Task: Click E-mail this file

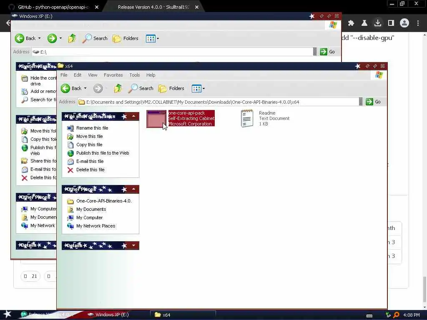Action: pos(90,161)
